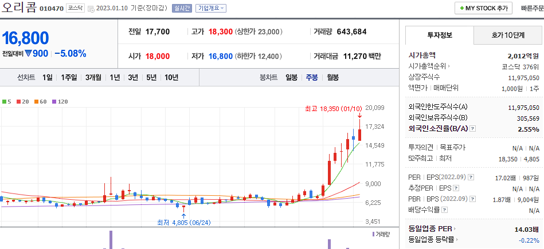
Task: Click the 하한가 12,400 text
Action: pyautogui.click(x=259, y=56)
